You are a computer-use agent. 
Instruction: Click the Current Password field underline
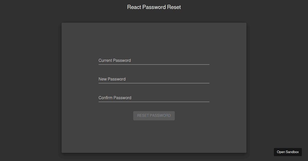pyautogui.click(x=154, y=65)
